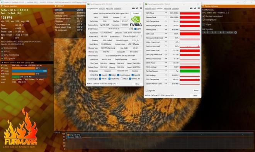Toggle the Vulkan checkbox
This screenshot has height=152, width=255.
pyautogui.click(x=100, y=79)
